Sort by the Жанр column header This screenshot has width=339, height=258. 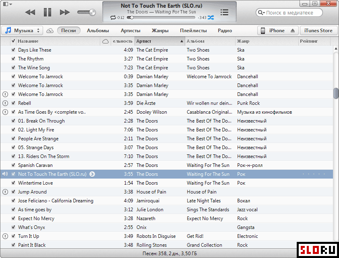267,41
